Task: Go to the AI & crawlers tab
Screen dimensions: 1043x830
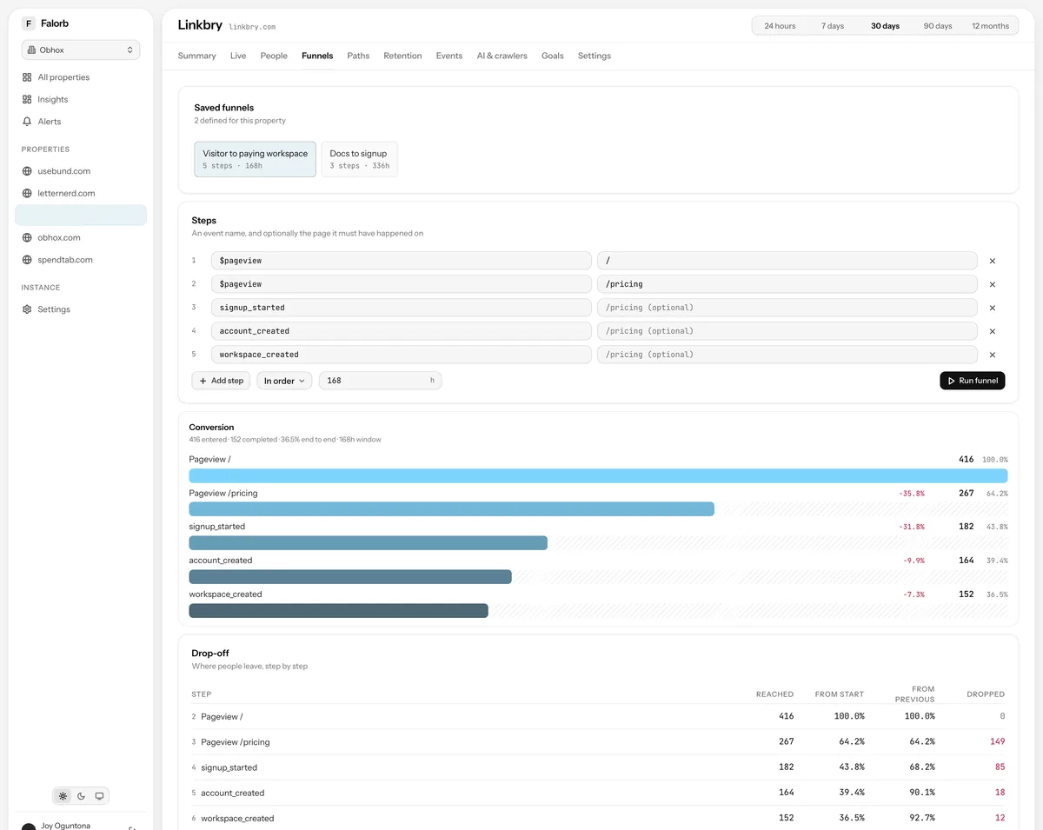Action: 502,56
